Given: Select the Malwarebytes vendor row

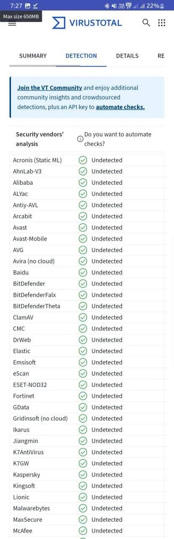Looking at the screenshot, I should pyautogui.click(x=87, y=508).
